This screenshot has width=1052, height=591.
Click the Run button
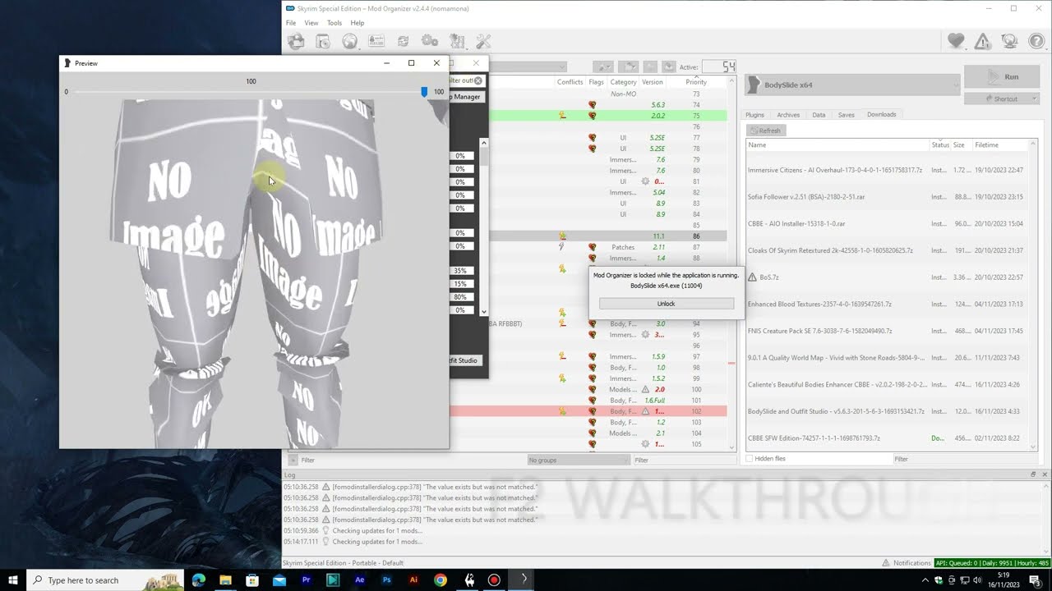click(1001, 77)
